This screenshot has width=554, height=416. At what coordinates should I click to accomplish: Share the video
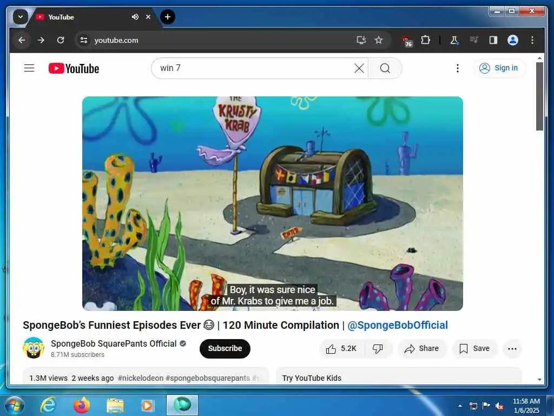422,349
